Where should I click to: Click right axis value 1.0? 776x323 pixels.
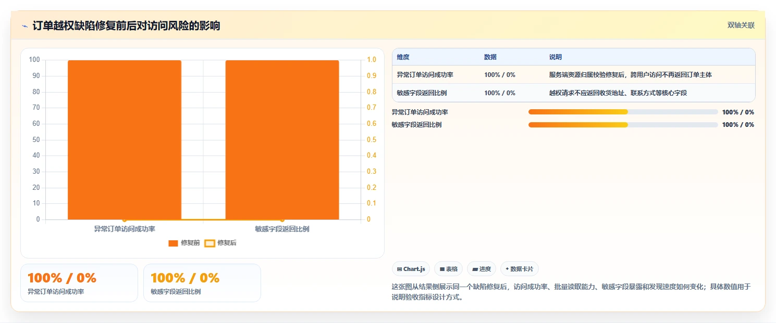[372, 60]
